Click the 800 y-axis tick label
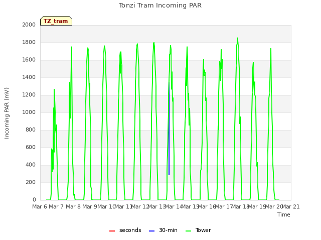 [x=31, y=130]
